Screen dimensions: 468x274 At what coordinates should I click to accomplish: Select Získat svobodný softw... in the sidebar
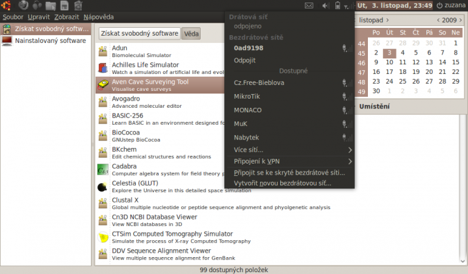point(45,29)
